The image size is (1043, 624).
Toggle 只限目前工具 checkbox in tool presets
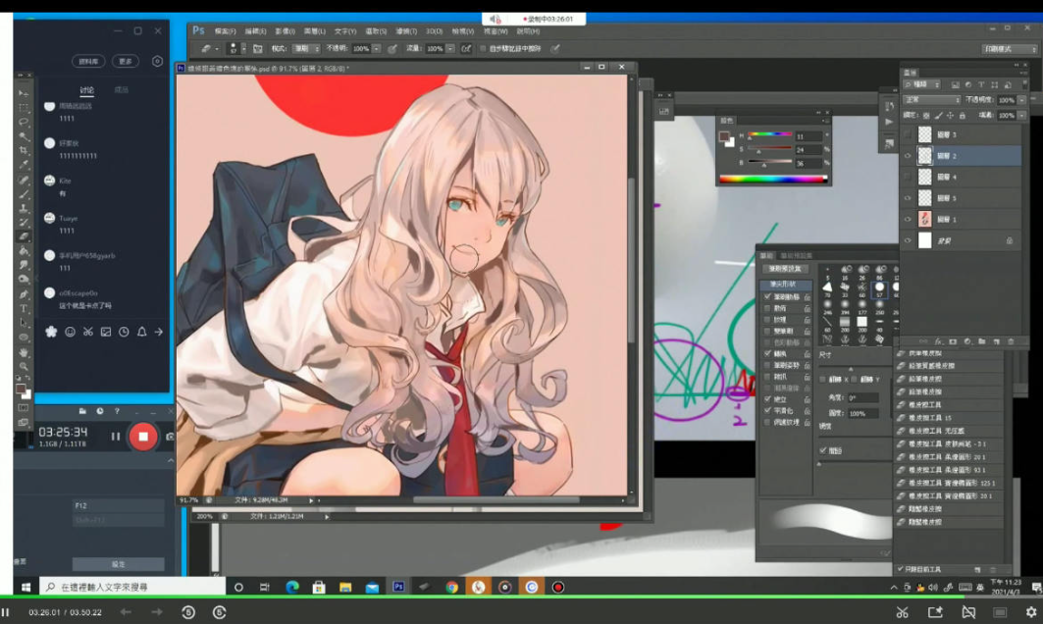point(900,569)
